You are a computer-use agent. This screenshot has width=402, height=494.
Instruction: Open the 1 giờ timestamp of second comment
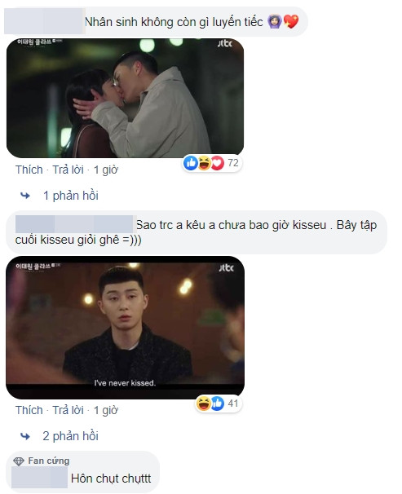[x=106, y=410]
